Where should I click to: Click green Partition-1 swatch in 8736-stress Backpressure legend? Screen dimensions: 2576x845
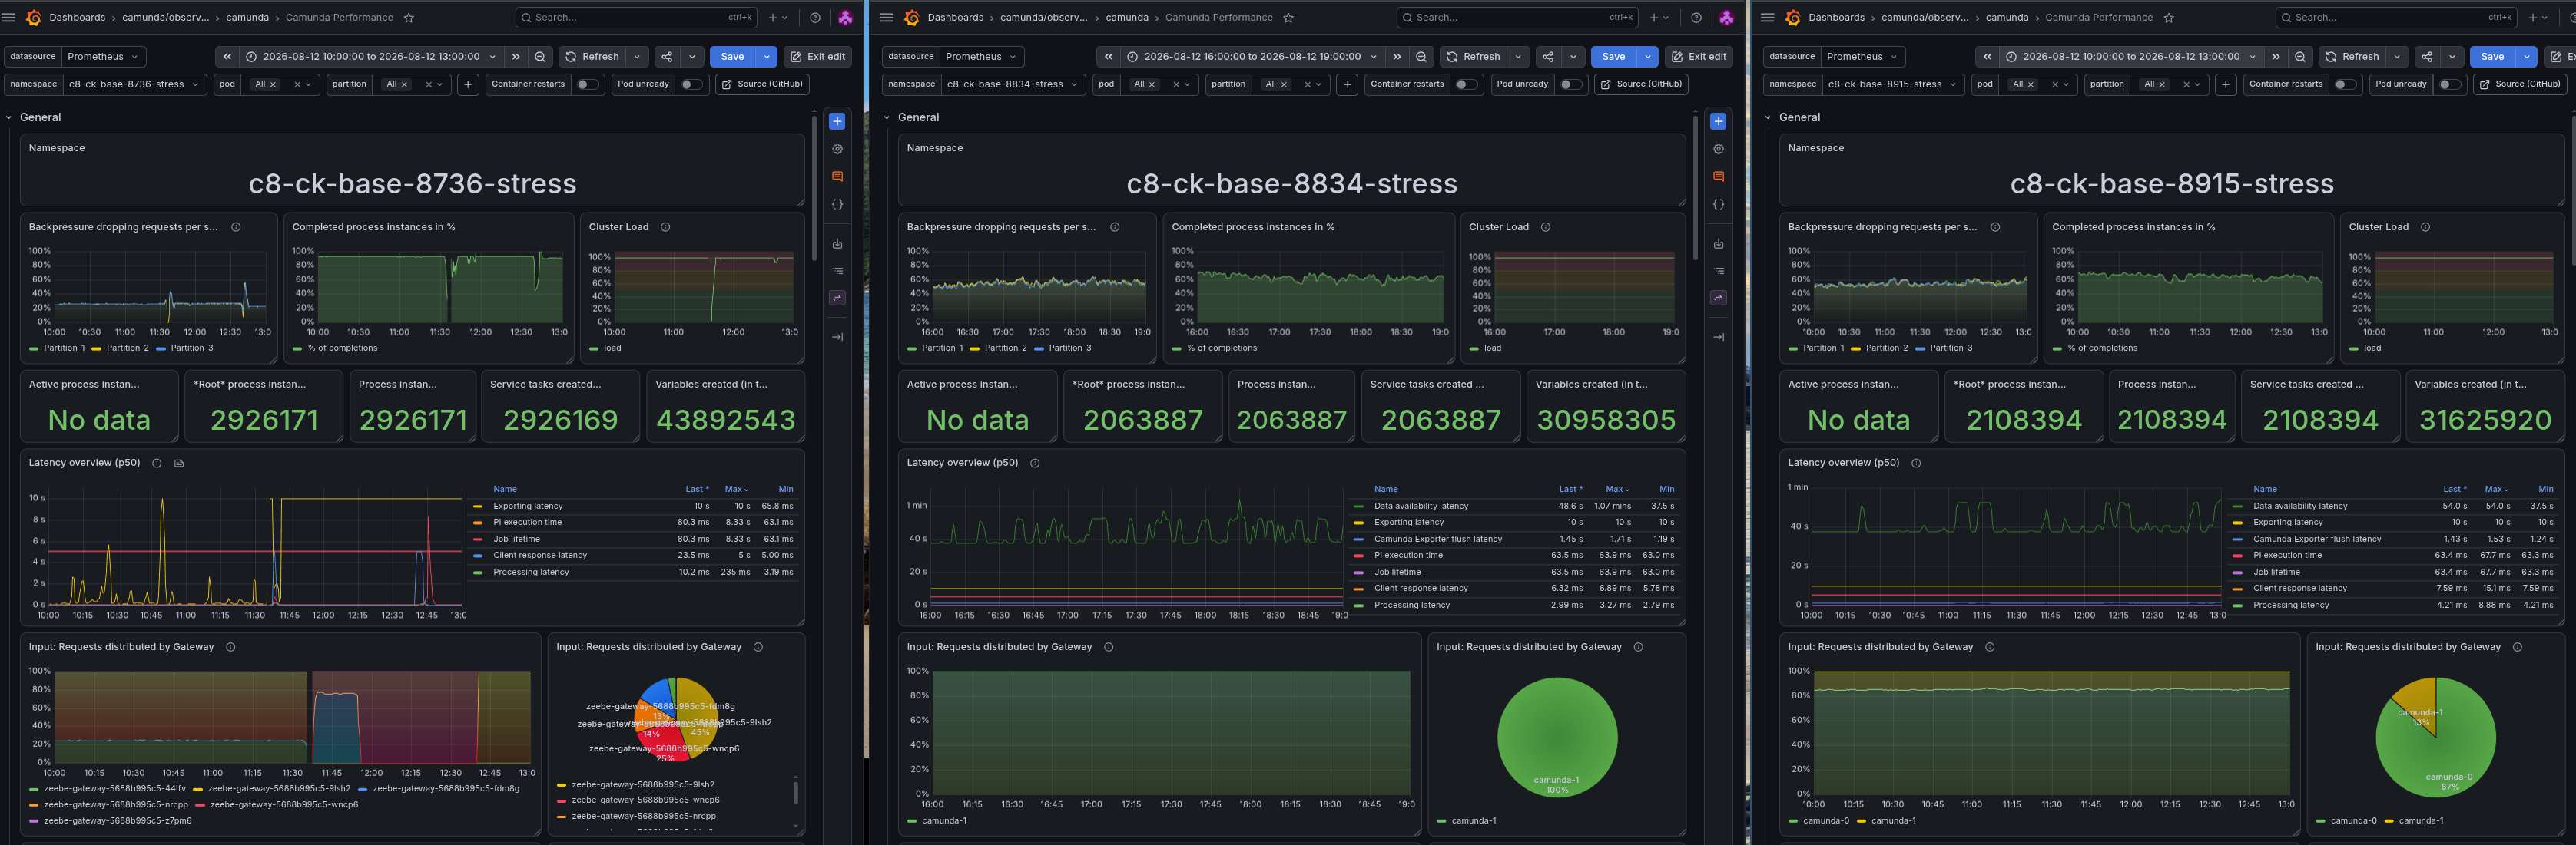[x=34, y=348]
